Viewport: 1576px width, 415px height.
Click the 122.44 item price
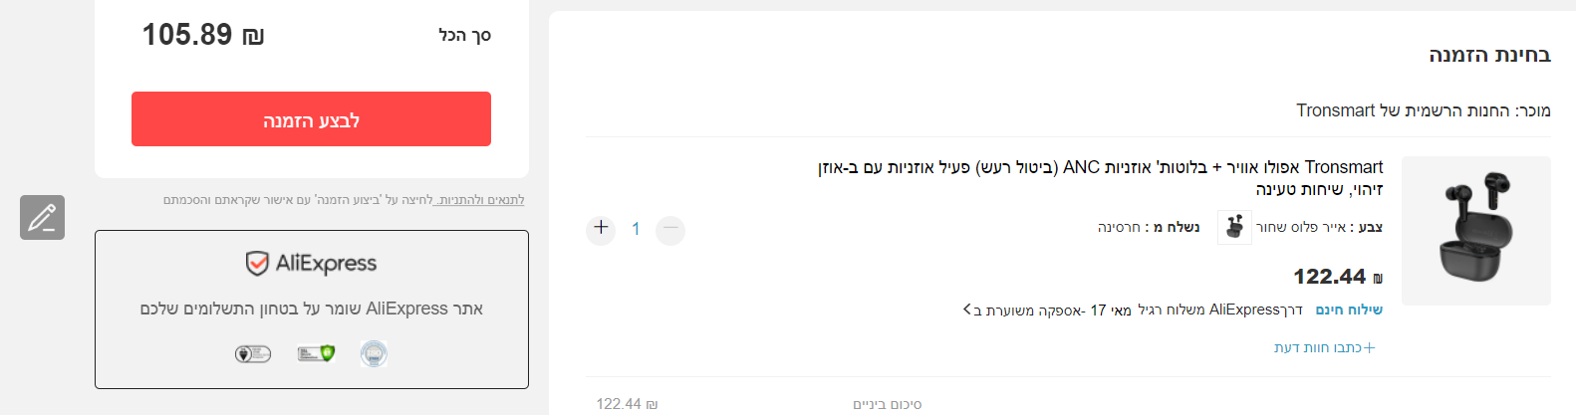(x=1329, y=277)
